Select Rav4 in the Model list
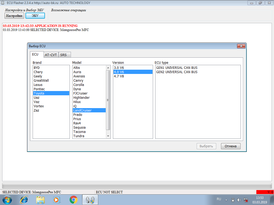 (x=89, y=123)
